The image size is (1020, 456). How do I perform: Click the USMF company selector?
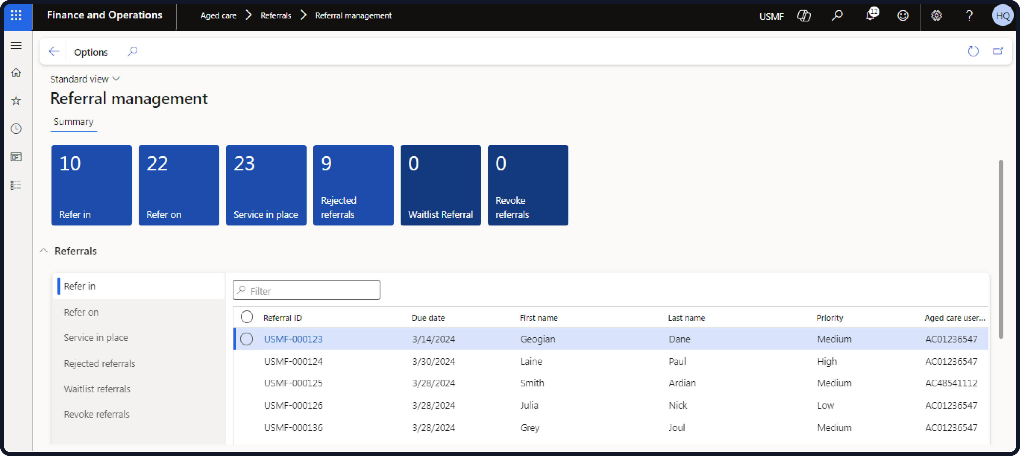pyautogui.click(x=771, y=16)
